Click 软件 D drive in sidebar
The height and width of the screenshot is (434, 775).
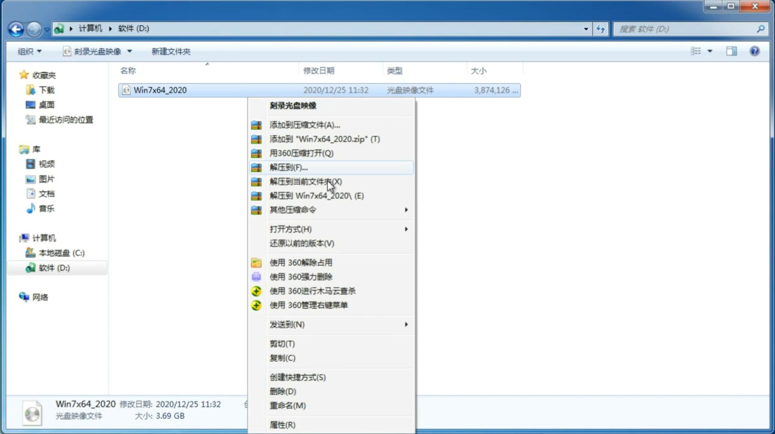[53, 267]
